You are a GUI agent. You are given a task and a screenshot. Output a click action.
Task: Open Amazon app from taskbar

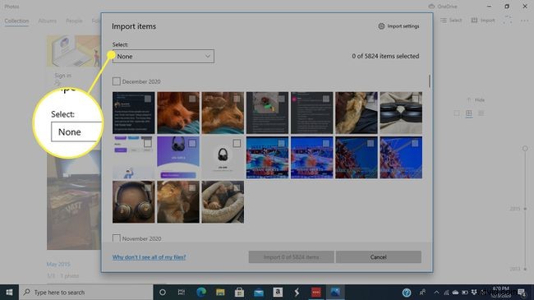[278, 292]
